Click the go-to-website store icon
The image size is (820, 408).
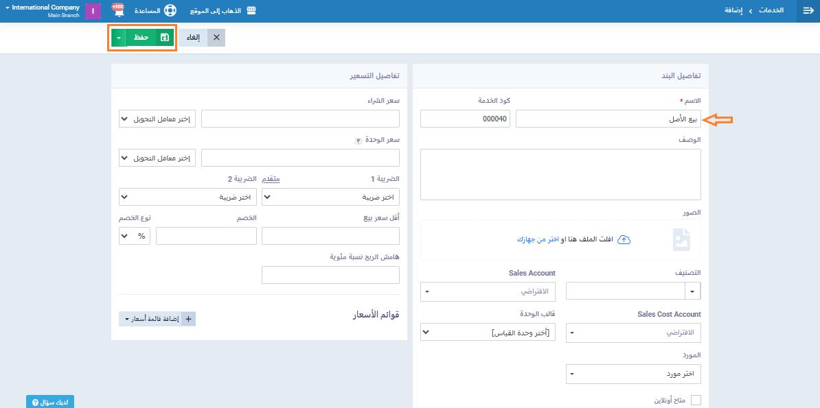tap(251, 11)
